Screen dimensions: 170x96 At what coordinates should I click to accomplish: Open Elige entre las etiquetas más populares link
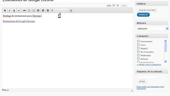[x=150, y=88]
